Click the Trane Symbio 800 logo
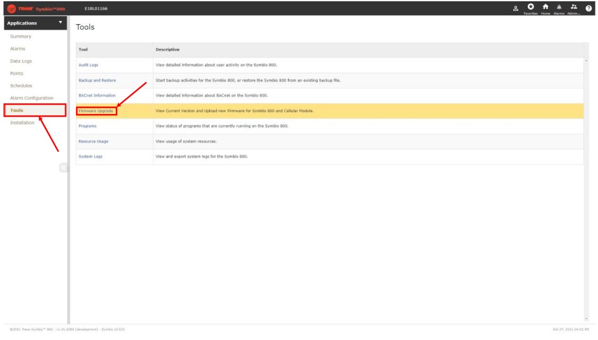The width and height of the screenshot is (598, 340). [x=36, y=8]
